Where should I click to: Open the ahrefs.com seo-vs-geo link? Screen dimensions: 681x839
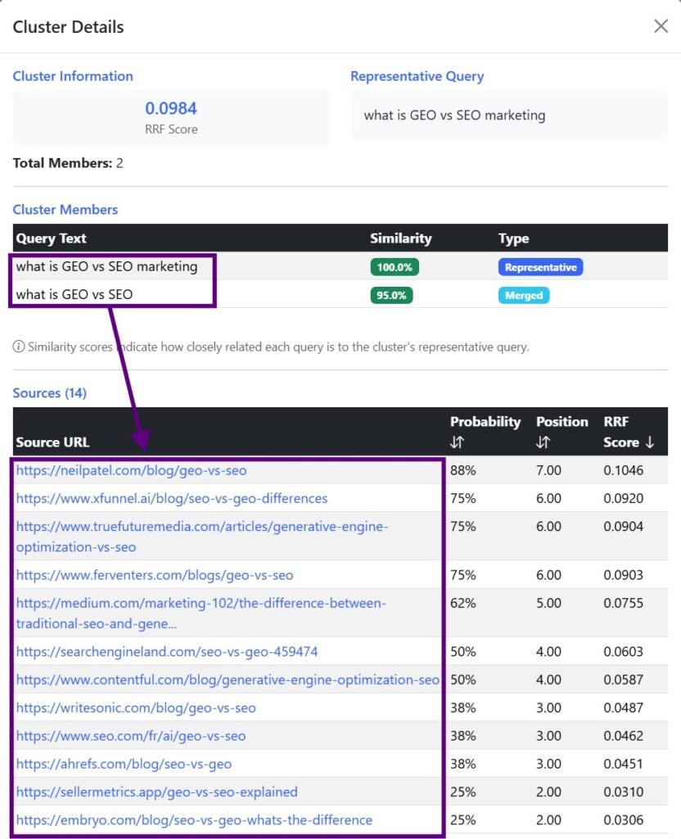click(124, 764)
